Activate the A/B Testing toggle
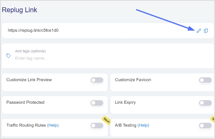This screenshot has height=139, width=215. click(x=205, y=126)
